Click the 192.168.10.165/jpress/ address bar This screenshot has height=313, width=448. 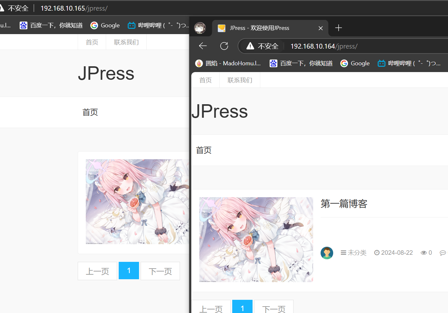tap(74, 8)
